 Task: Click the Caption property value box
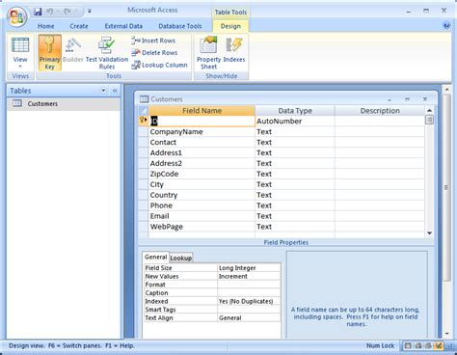(249, 293)
